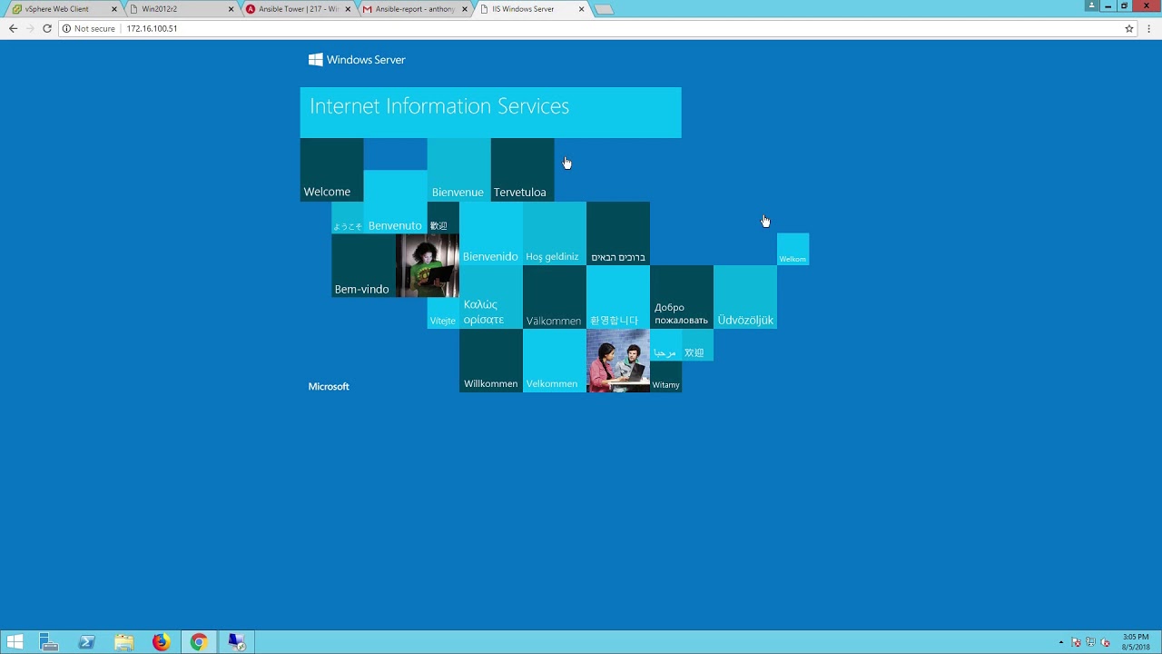Screen dimensions: 1162x654
Task: Click the Welkom tile
Action: click(x=793, y=250)
